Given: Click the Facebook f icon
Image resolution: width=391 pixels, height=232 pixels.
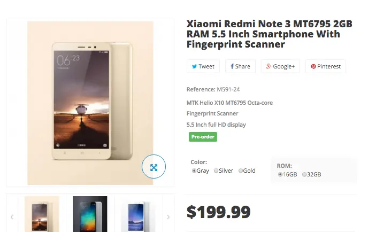Looking at the screenshot, I should pyautogui.click(x=232, y=66).
